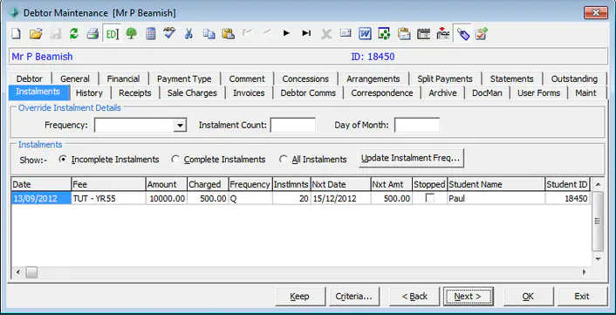
Task: Click the Criteria... button
Action: [354, 296]
